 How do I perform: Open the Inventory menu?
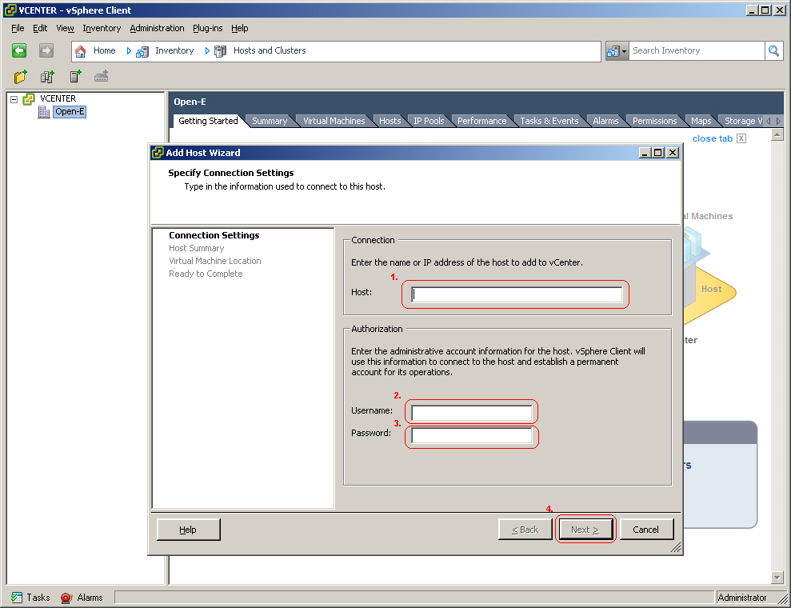102,28
